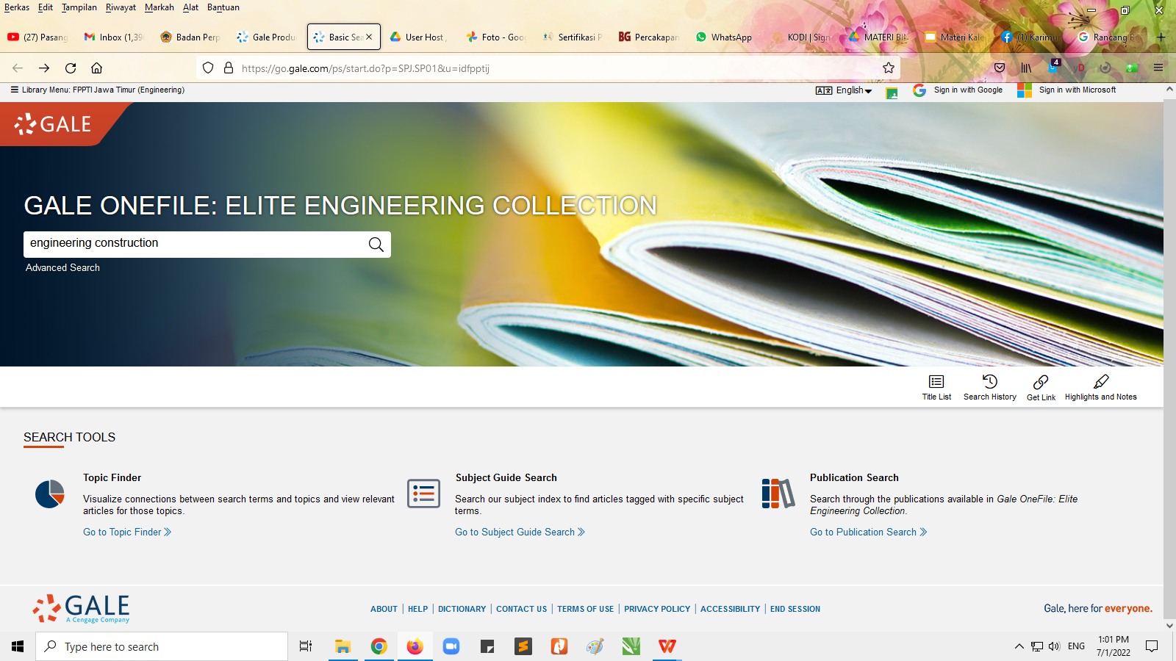Click the ACCESSIBILITY footer link
1176x661 pixels.
pos(730,609)
